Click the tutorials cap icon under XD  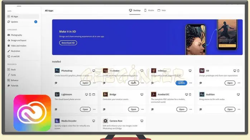[x=201, y=83]
